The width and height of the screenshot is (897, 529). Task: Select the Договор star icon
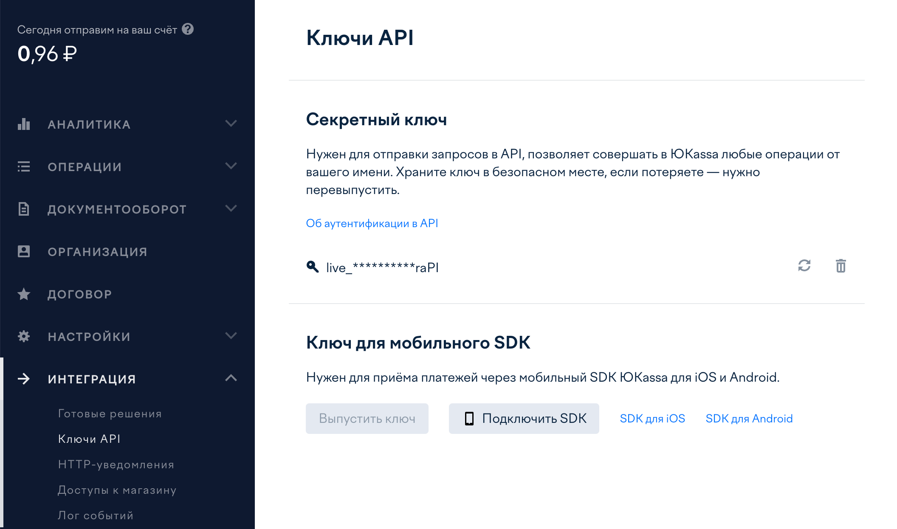(24, 293)
